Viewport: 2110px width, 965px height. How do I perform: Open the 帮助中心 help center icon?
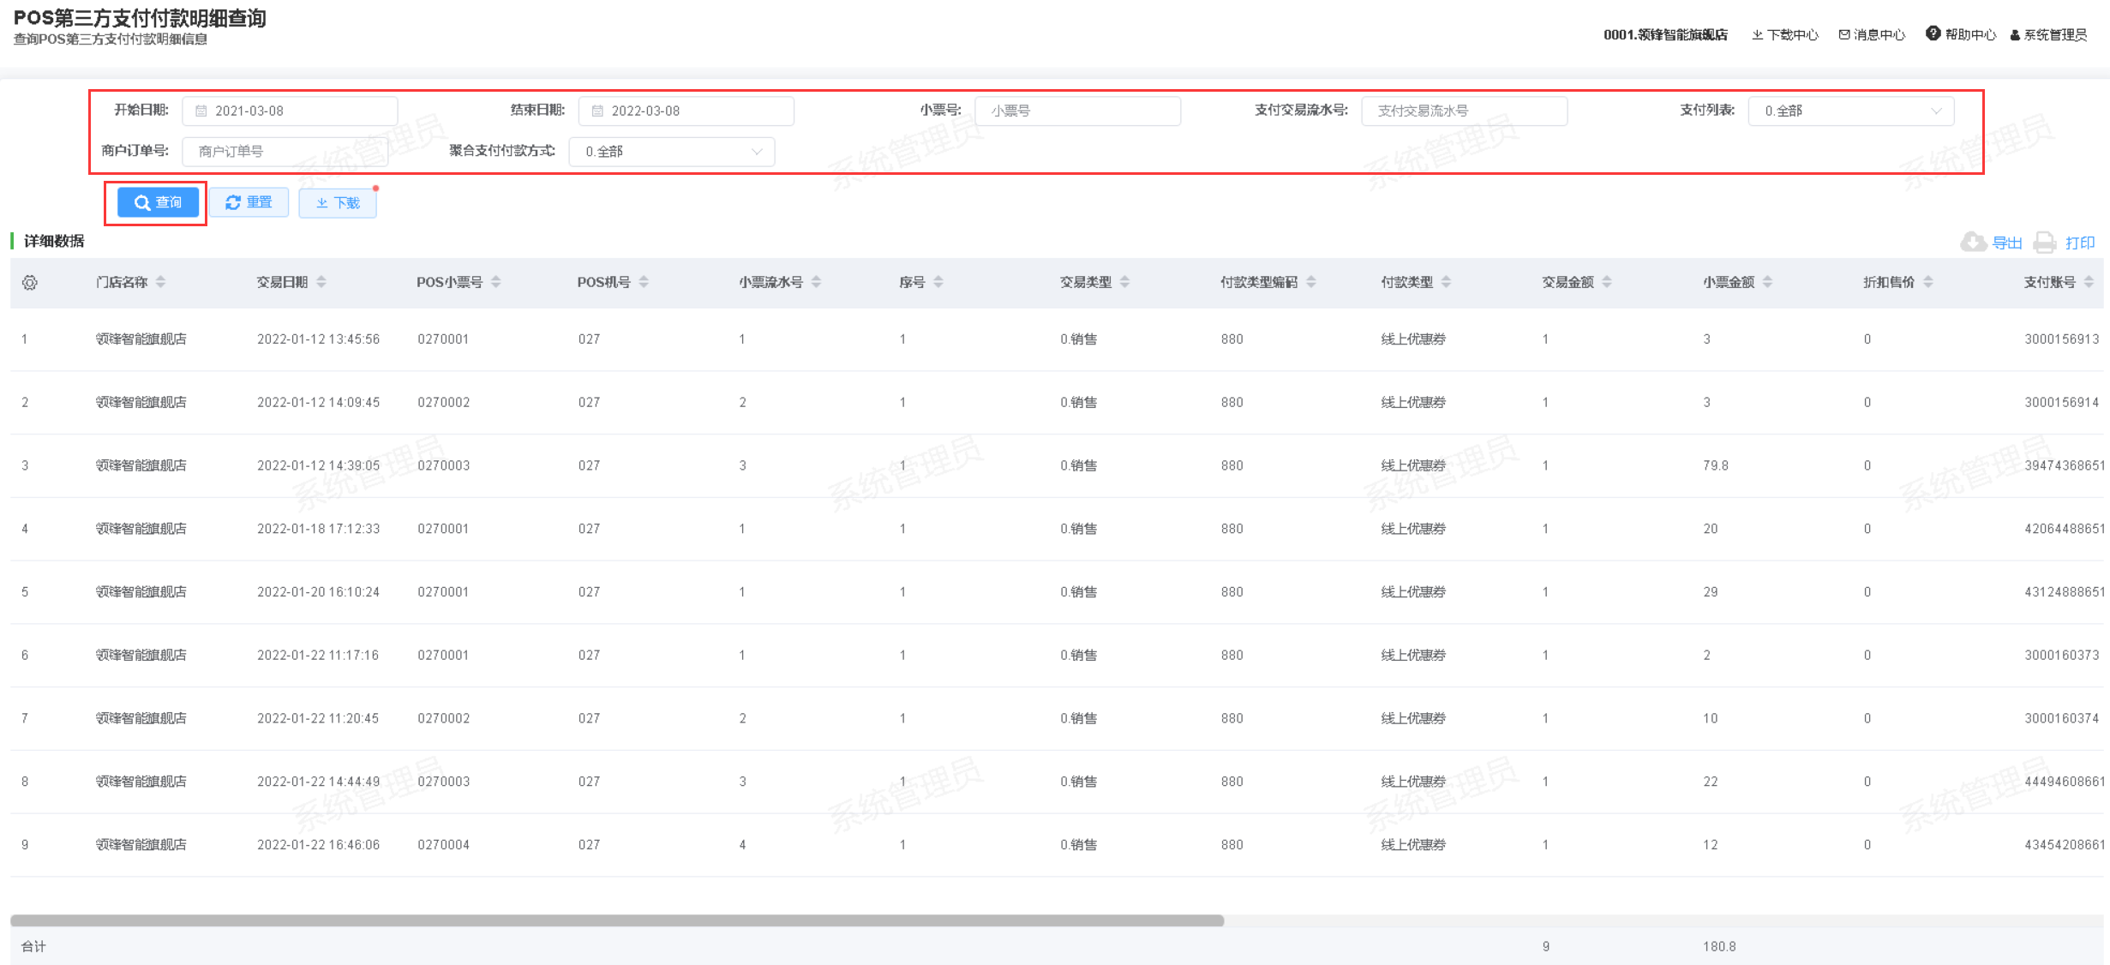[1933, 34]
